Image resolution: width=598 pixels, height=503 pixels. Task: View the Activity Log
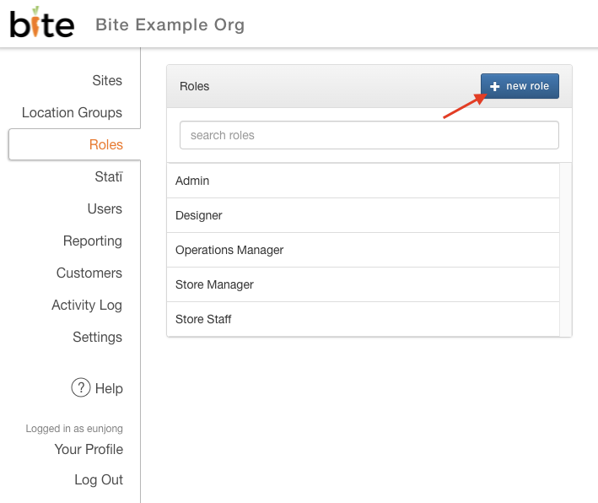(x=87, y=306)
